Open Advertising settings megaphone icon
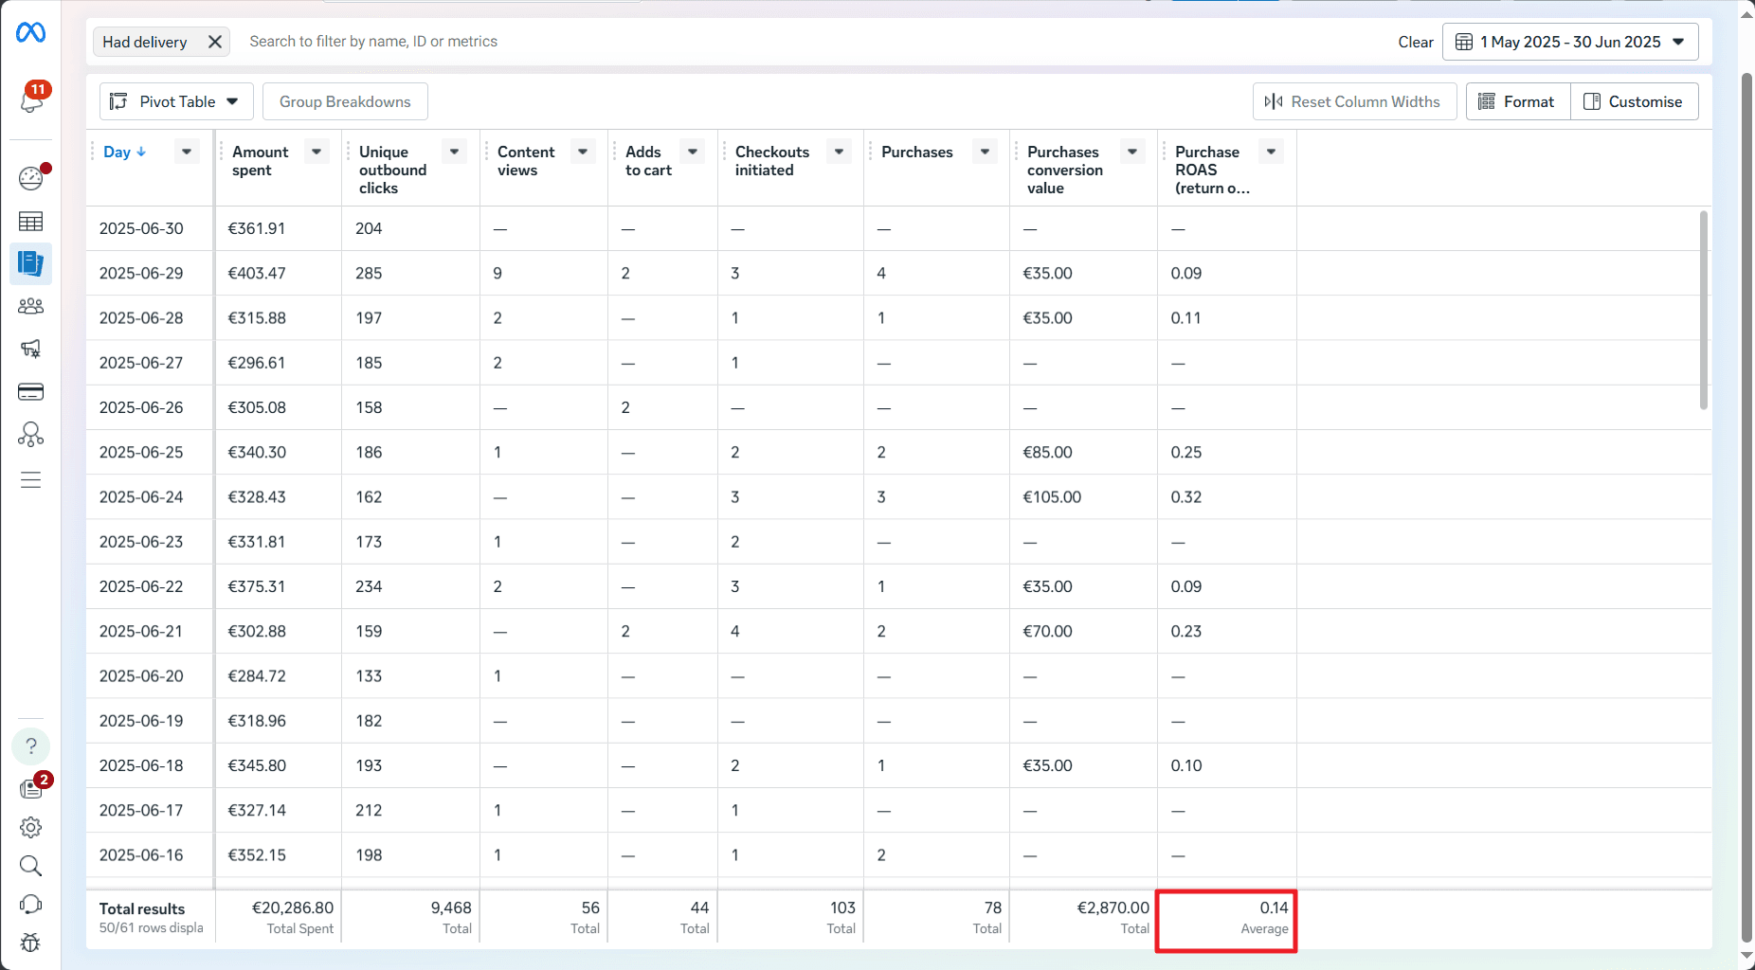 pyautogui.click(x=31, y=349)
